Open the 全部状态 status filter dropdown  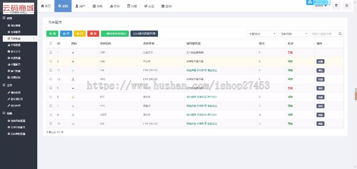[x=261, y=34]
